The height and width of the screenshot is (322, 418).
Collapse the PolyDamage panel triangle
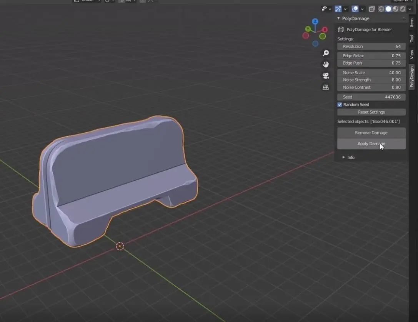click(x=338, y=18)
